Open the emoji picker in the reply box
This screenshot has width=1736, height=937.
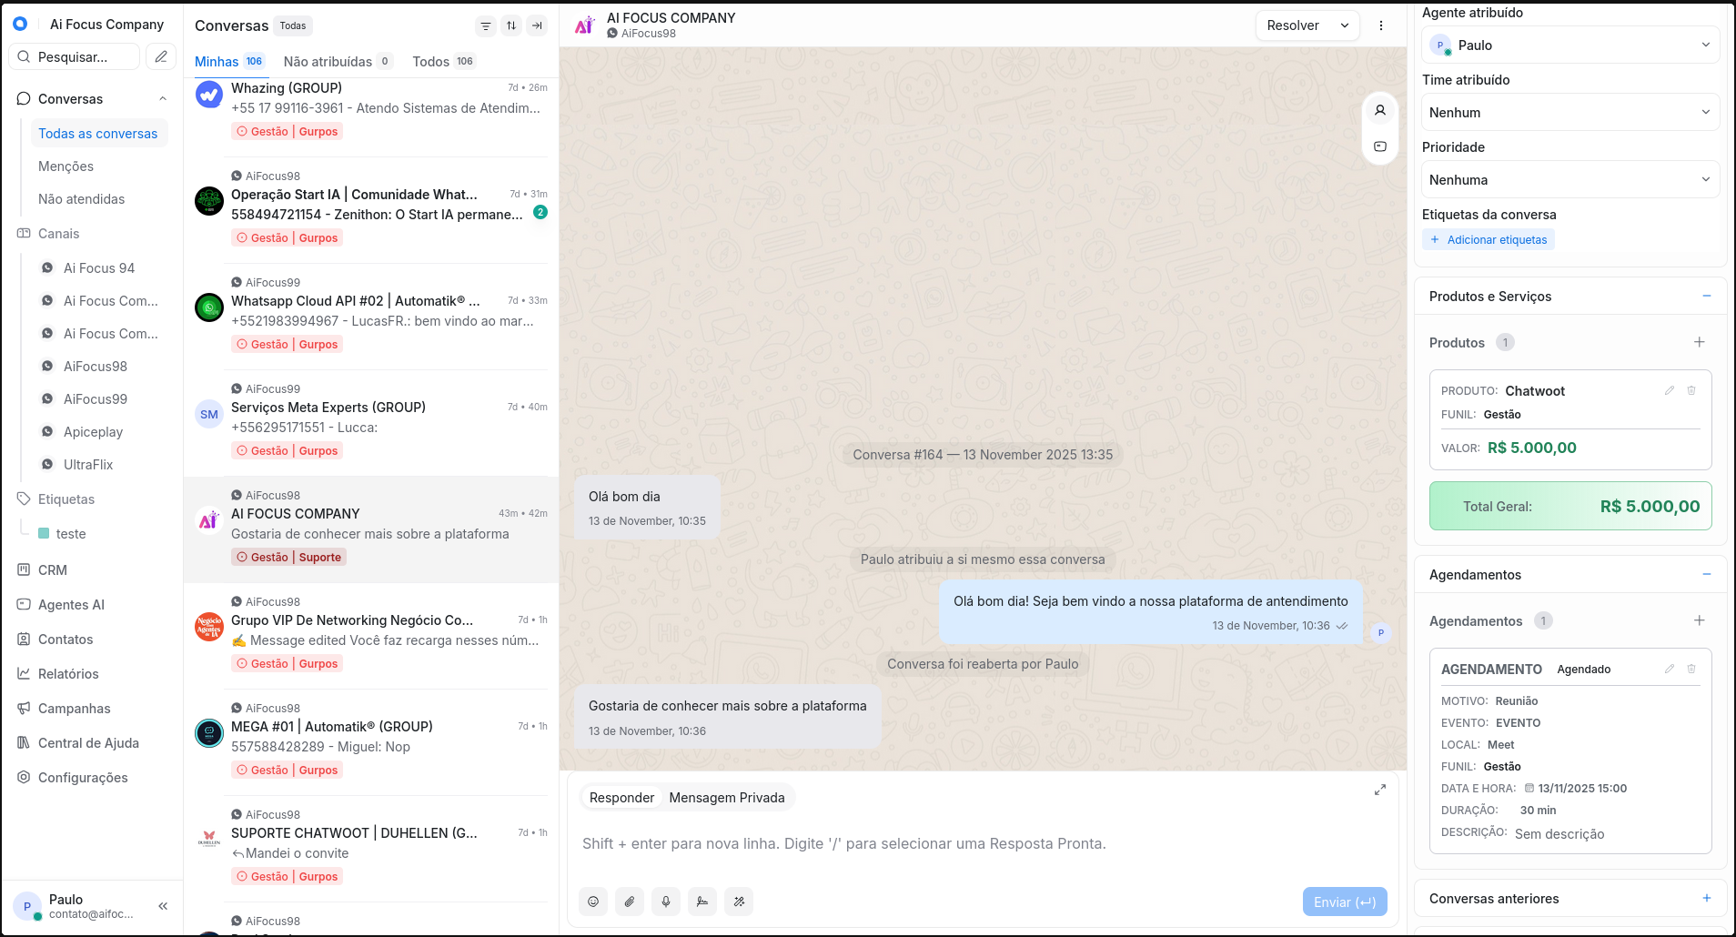tap(593, 902)
